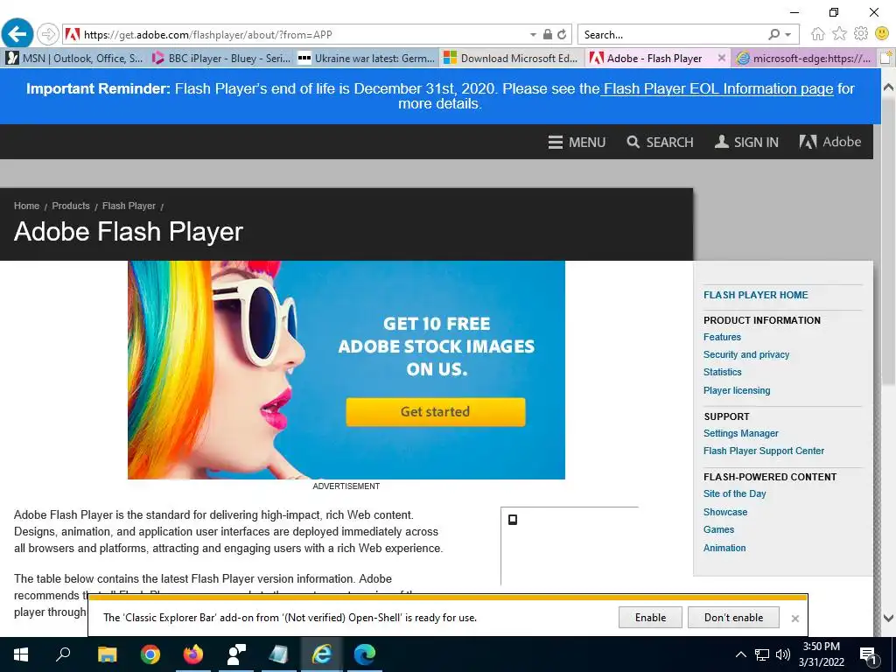This screenshot has width=896, height=672.
Task: Click the network tray icon
Action: (x=762, y=654)
